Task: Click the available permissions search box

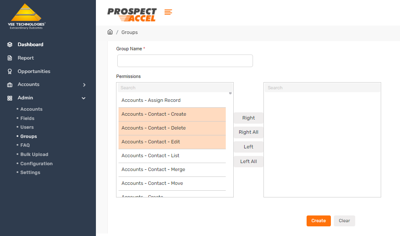Action: click(x=174, y=88)
